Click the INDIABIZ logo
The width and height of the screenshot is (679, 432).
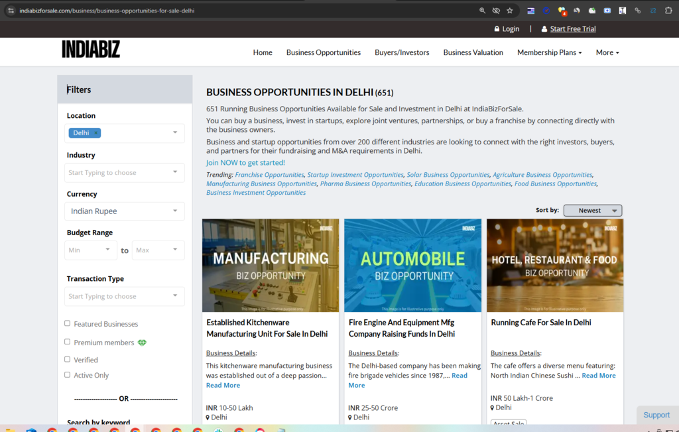pyautogui.click(x=90, y=49)
